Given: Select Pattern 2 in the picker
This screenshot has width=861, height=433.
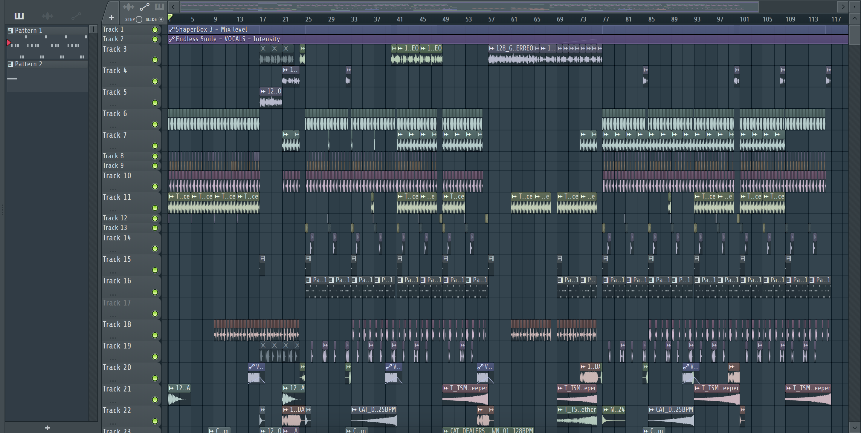Looking at the screenshot, I should pyautogui.click(x=47, y=64).
